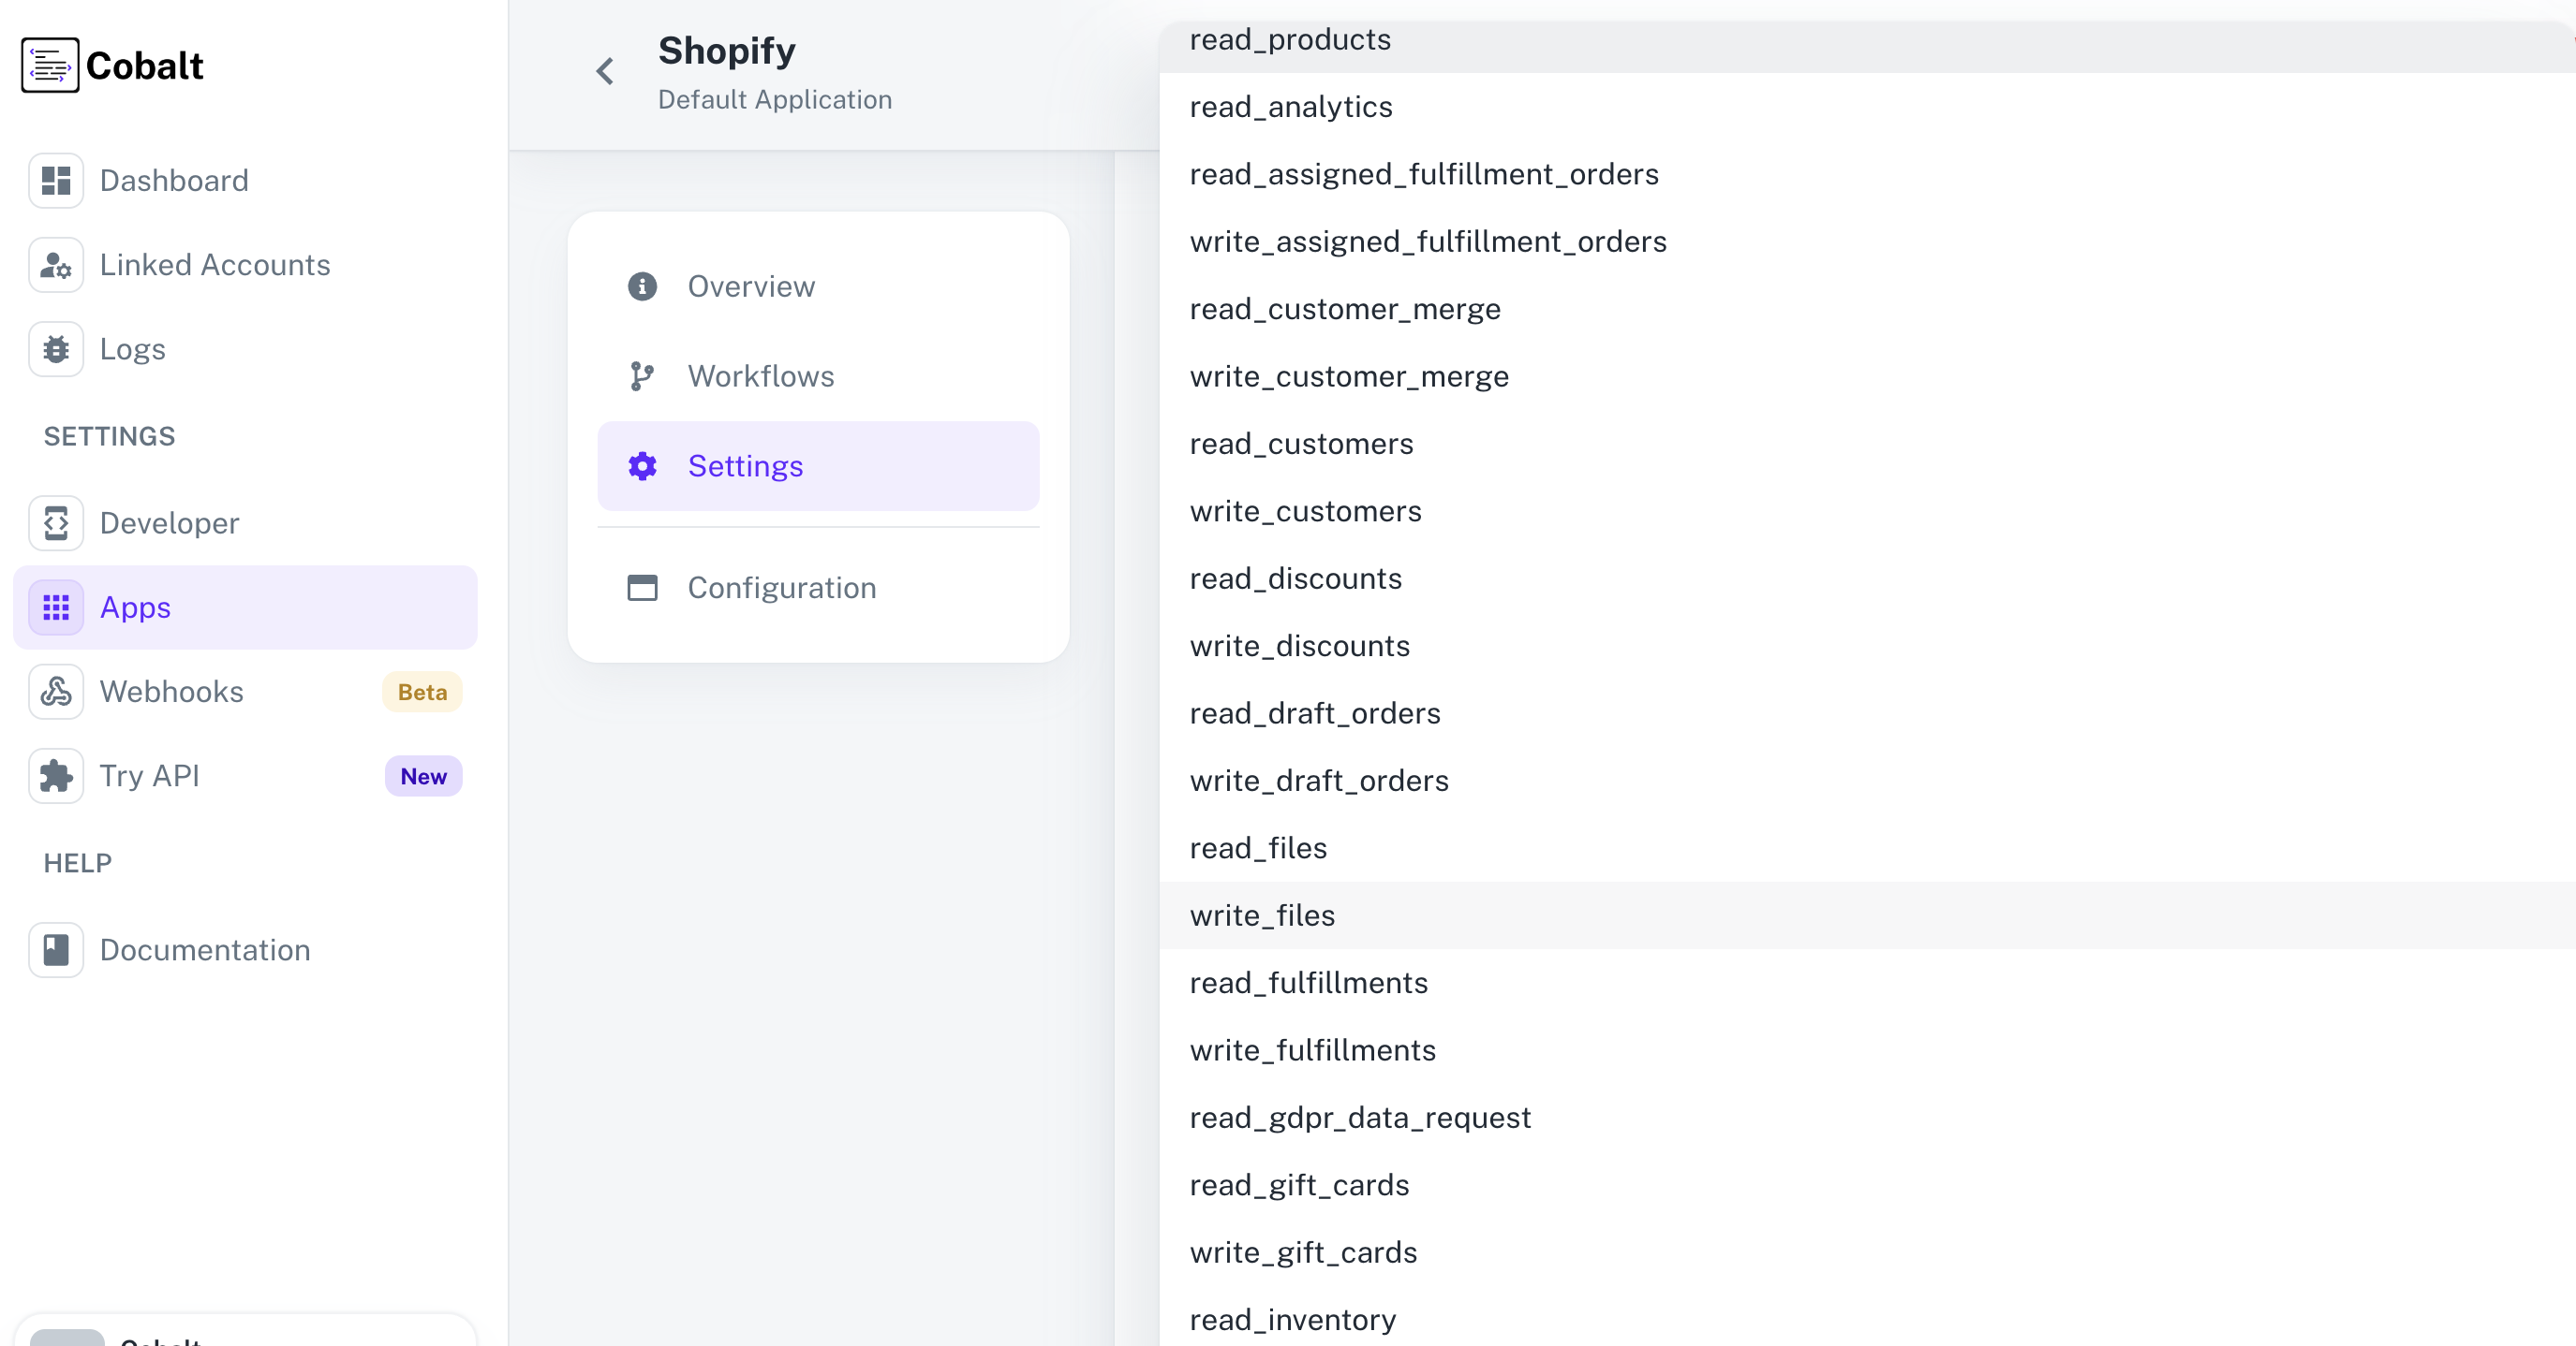Select the Dashboard icon in sidebar

[x=56, y=180]
